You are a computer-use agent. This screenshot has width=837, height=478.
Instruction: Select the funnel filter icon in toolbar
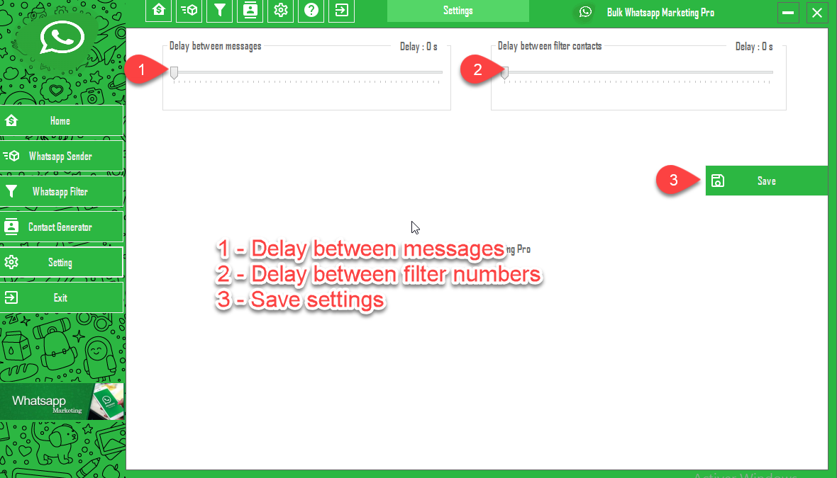tap(220, 11)
